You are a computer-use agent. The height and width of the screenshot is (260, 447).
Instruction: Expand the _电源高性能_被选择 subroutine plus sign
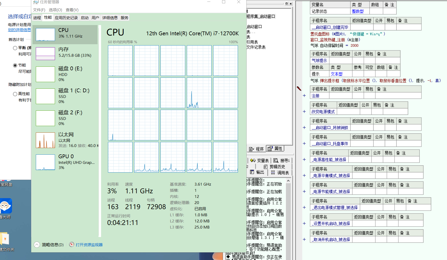[304, 160]
